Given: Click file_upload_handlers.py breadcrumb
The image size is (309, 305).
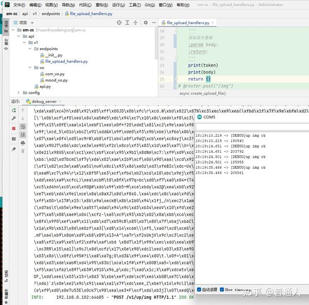Looking at the screenshot, I should pyautogui.click(x=89, y=14).
